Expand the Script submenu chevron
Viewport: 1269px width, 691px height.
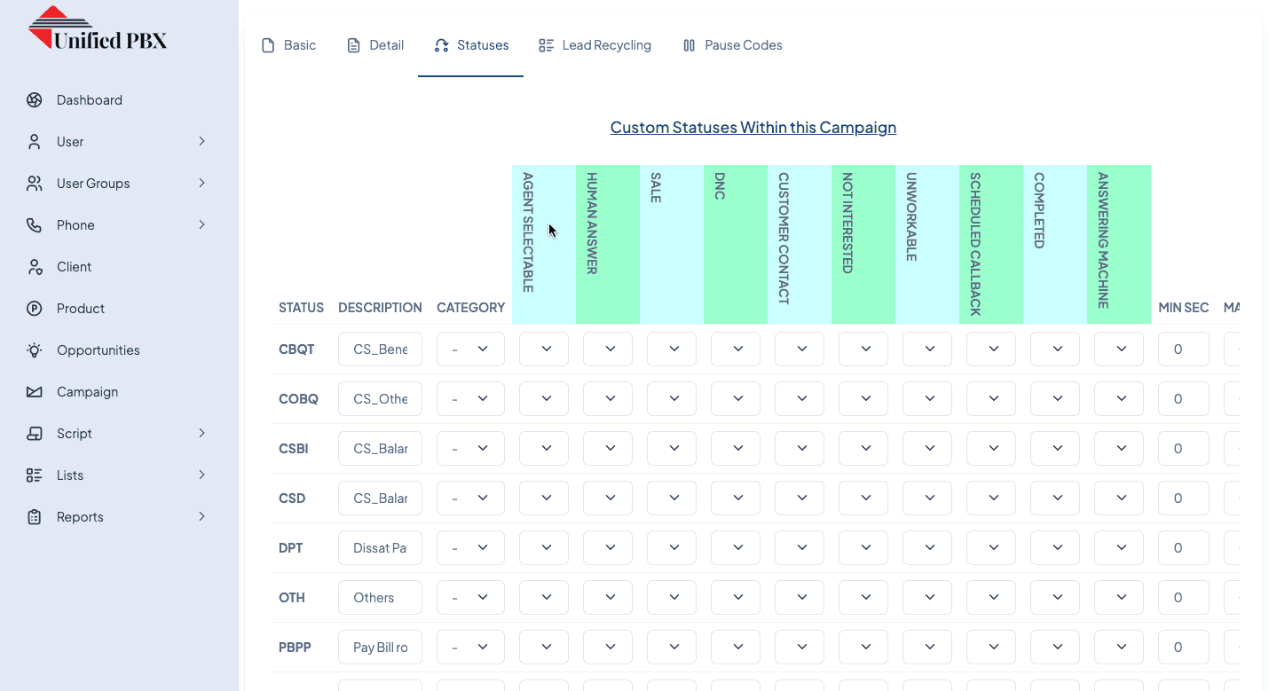coord(201,434)
